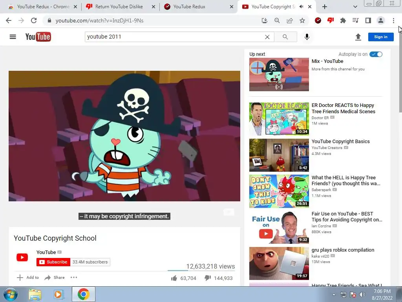This screenshot has width=402, height=302.
Task: Toggle the Chrome side panel
Action: tap(368, 20)
